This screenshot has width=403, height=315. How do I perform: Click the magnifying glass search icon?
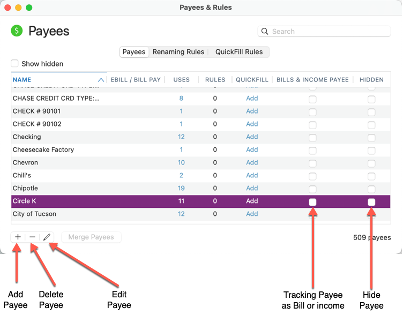point(265,32)
